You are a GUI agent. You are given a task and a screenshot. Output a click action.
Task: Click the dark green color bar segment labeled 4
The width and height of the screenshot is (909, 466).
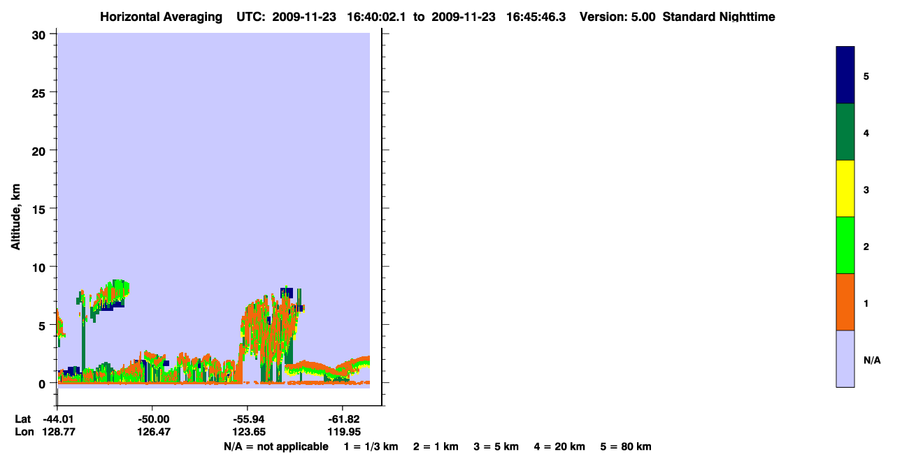click(x=845, y=132)
